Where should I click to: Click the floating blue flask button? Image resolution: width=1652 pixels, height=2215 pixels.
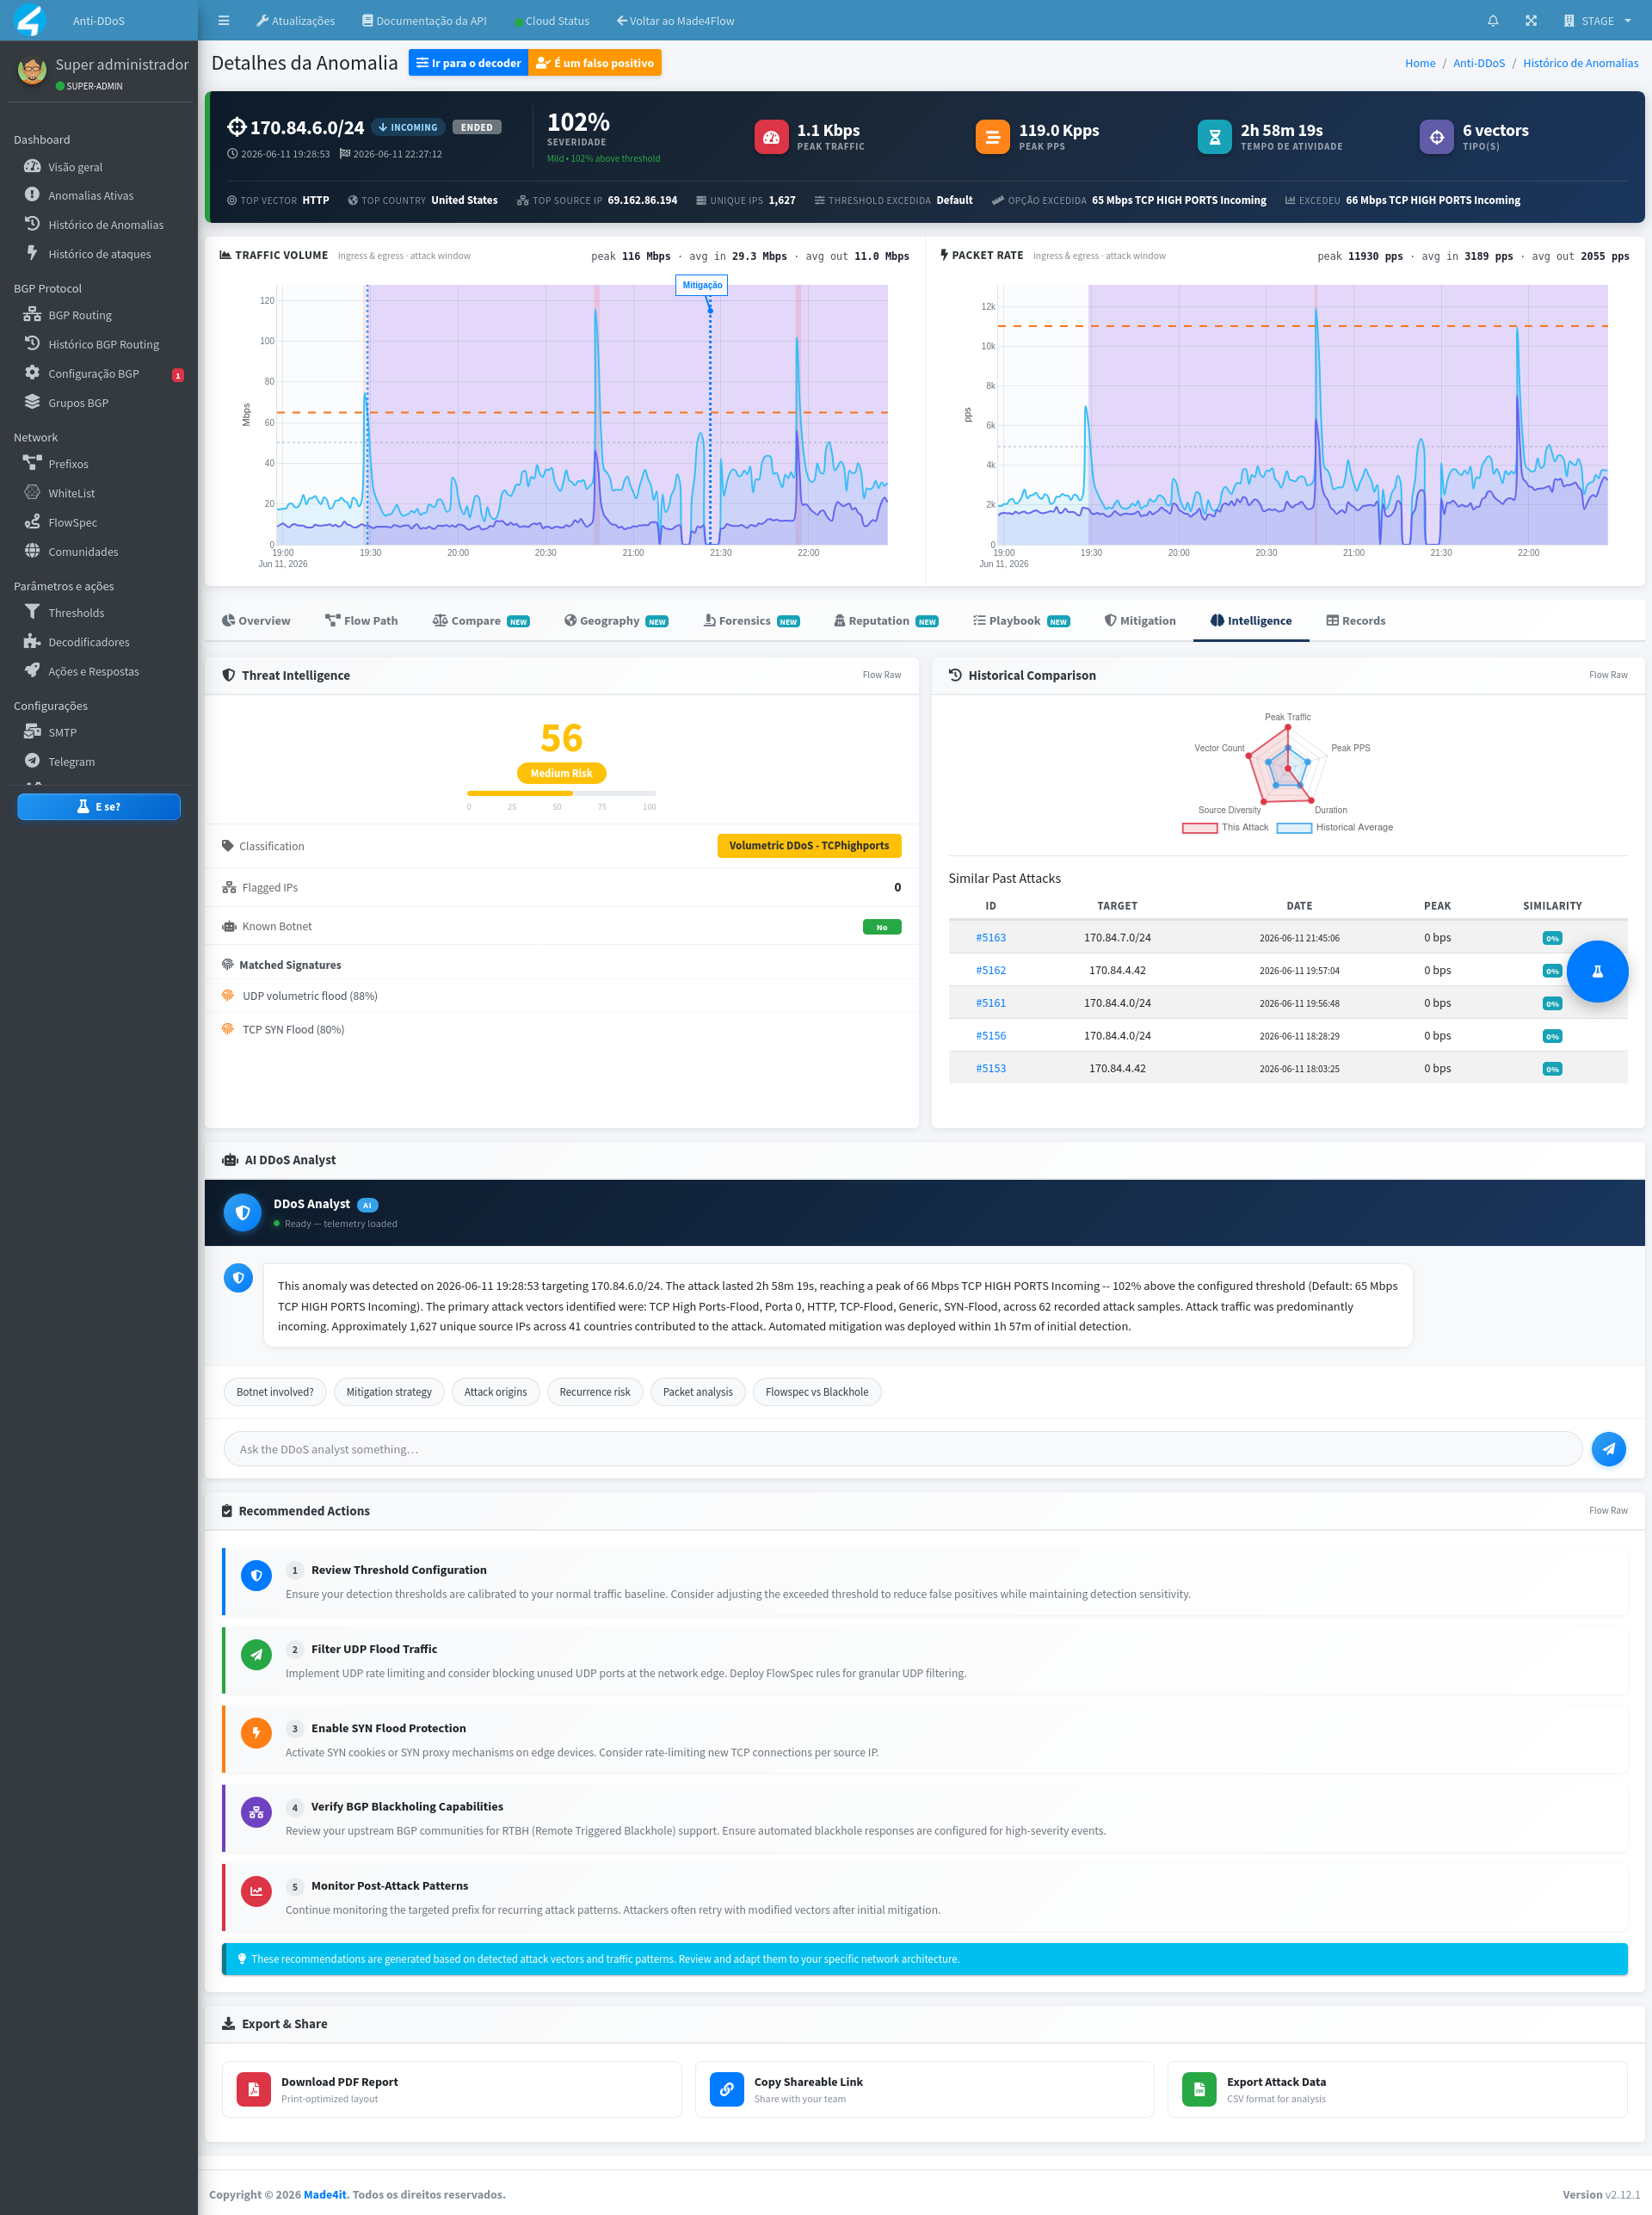point(1597,971)
